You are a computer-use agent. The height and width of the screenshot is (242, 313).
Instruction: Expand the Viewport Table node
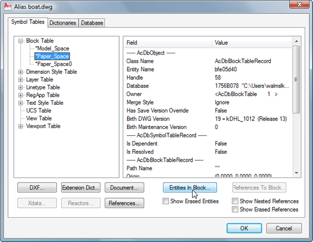[x=21, y=126]
